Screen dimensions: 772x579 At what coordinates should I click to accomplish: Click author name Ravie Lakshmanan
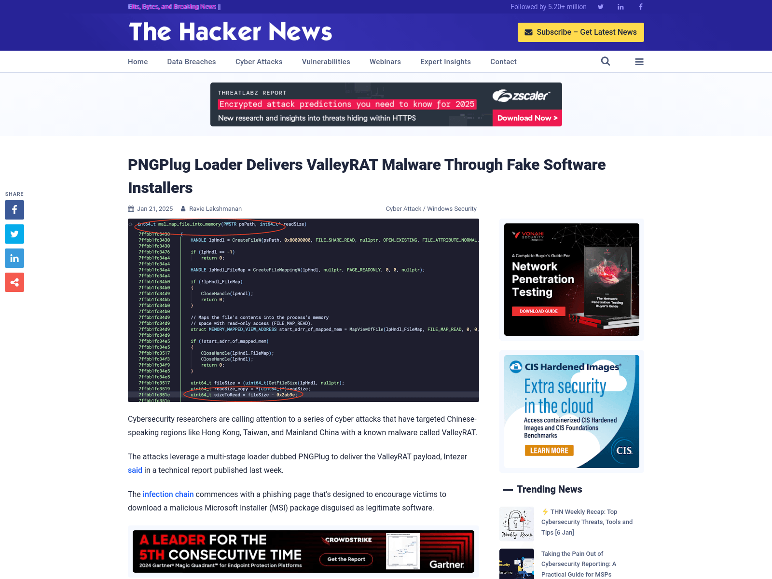(215, 209)
